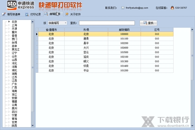Click the 市/县 column header

(x=86, y=30)
